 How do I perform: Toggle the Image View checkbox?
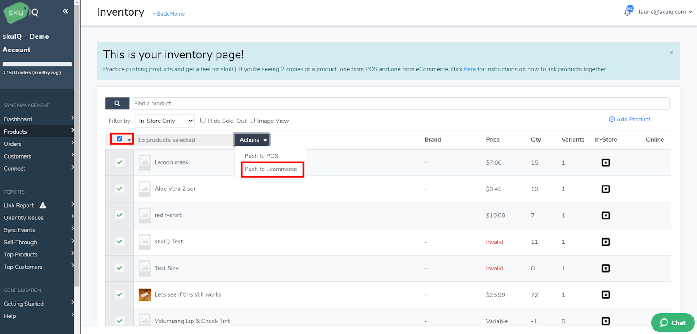[x=252, y=120]
